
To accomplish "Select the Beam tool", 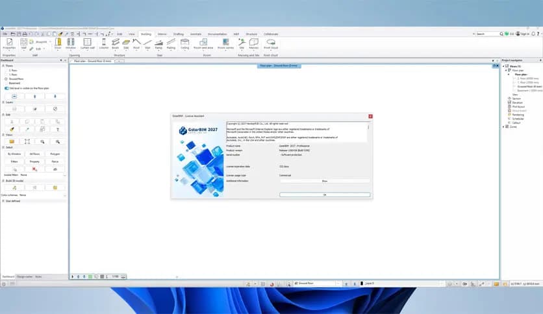I will [x=116, y=44].
